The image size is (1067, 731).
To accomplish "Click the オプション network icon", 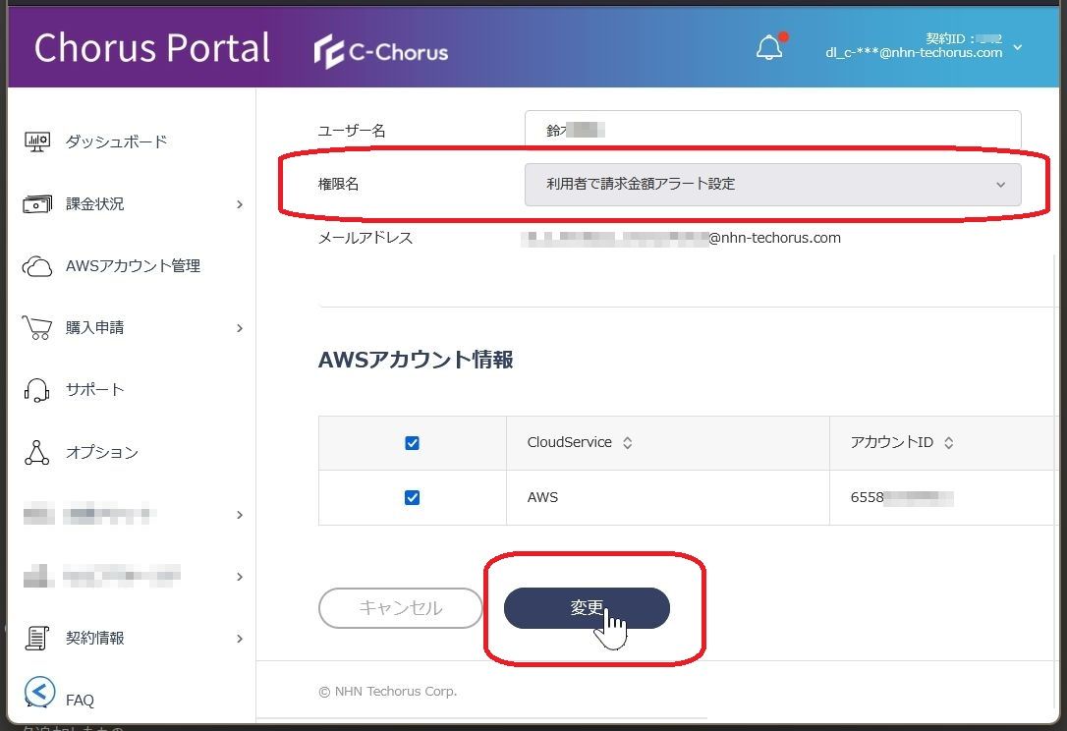I will tap(37, 452).
